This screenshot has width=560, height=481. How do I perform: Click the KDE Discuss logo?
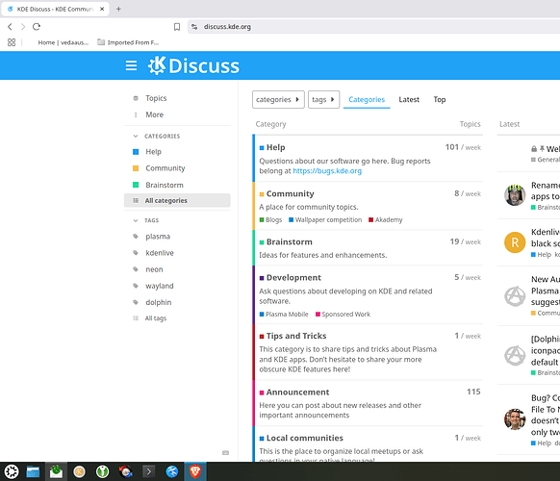point(193,65)
